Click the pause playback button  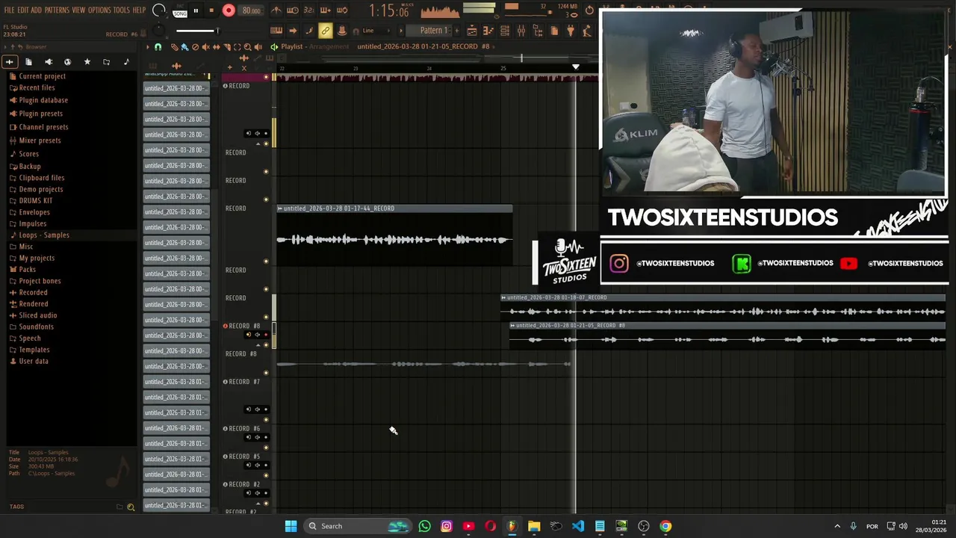tap(196, 10)
